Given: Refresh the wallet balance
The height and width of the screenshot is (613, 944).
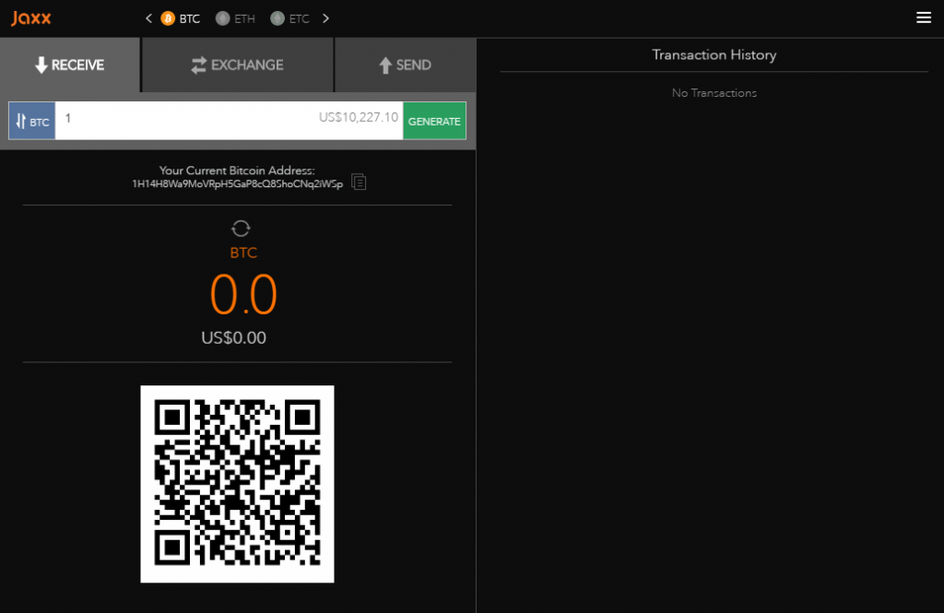Looking at the screenshot, I should click(241, 229).
